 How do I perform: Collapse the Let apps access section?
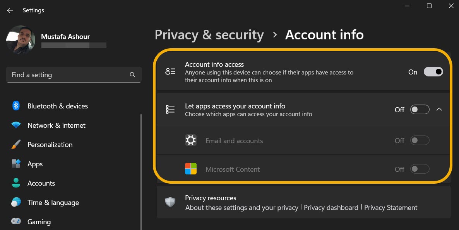[x=439, y=109]
